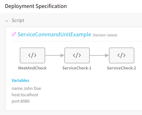
Task: Click the MeetAndCheck label text
Action: 32,68
